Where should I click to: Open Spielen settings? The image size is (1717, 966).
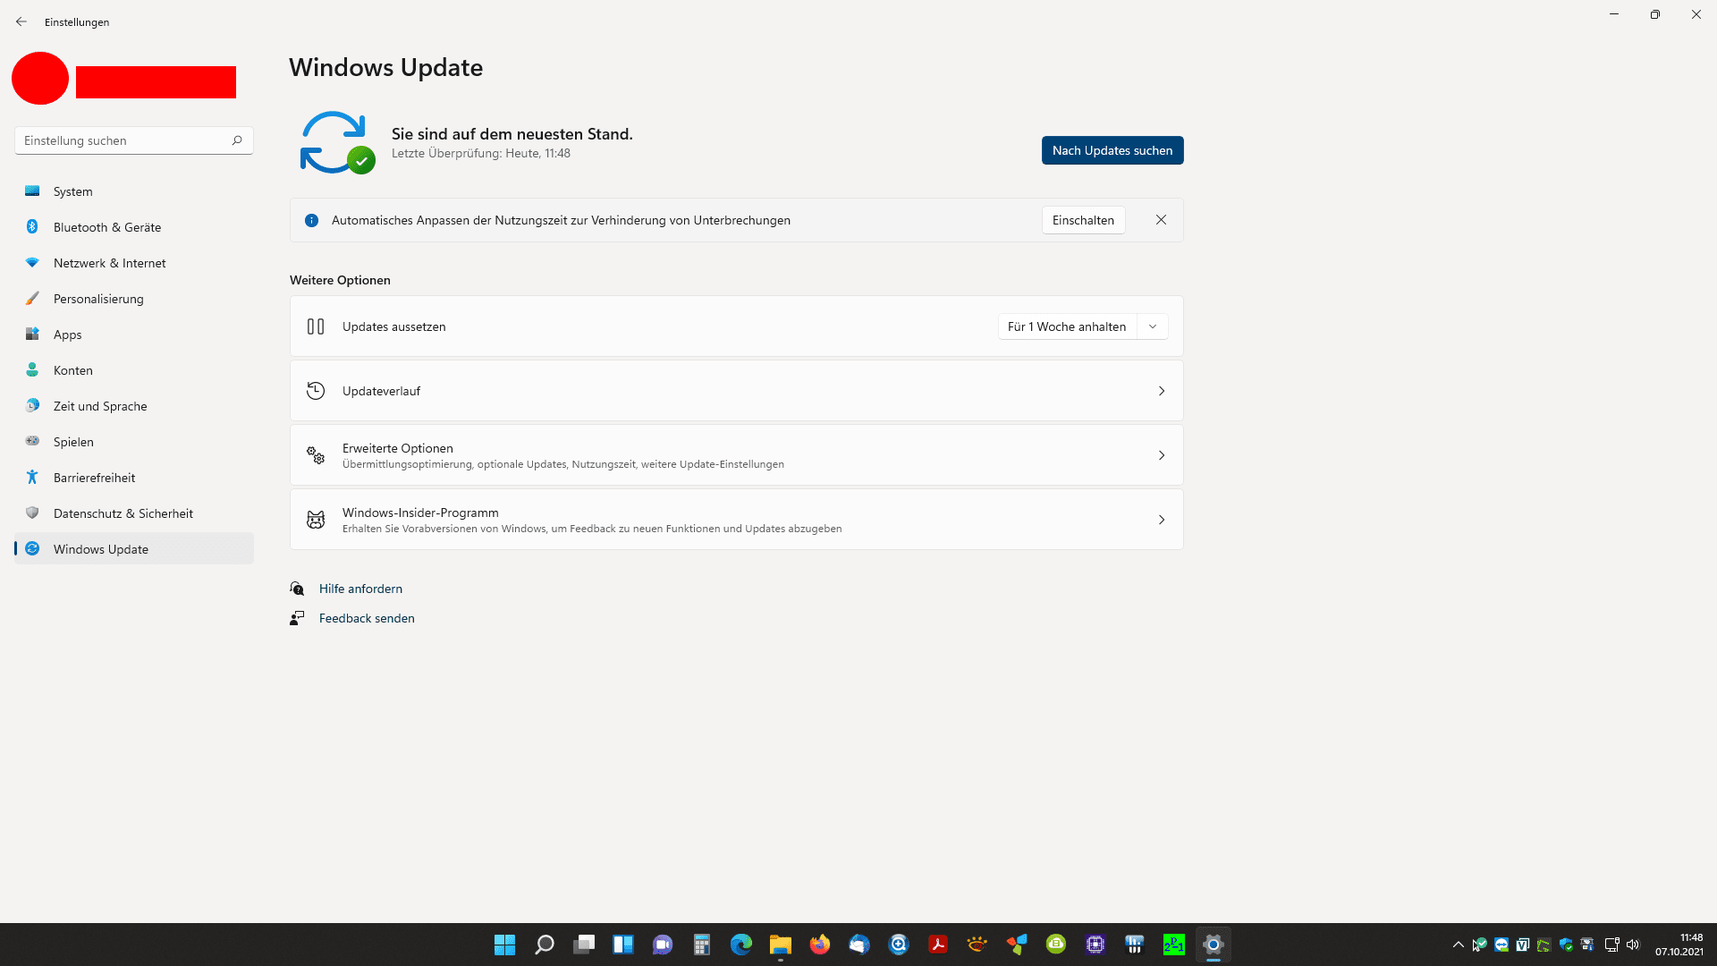[x=134, y=442]
